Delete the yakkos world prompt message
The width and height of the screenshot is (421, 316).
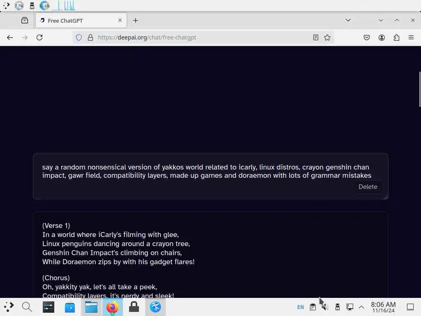pos(368,187)
